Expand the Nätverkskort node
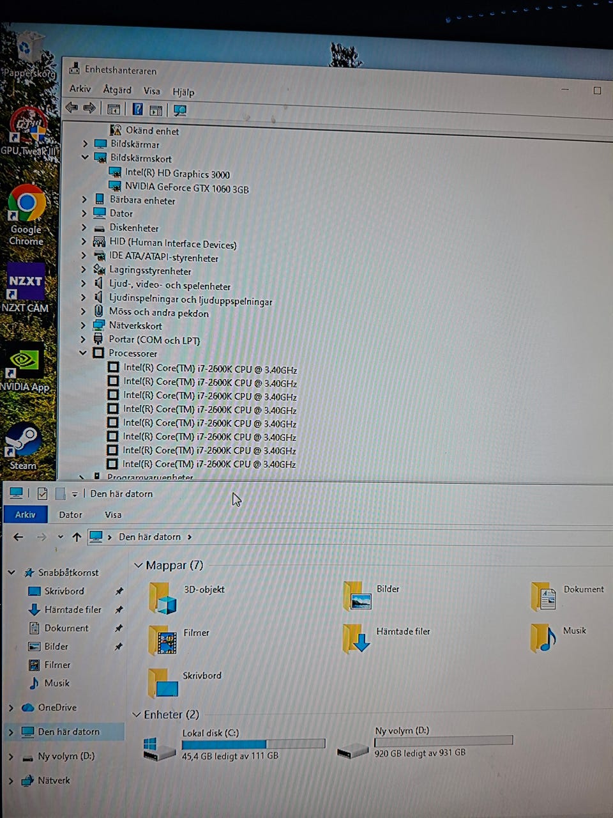This screenshot has width=613, height=818. click(83, 325)
